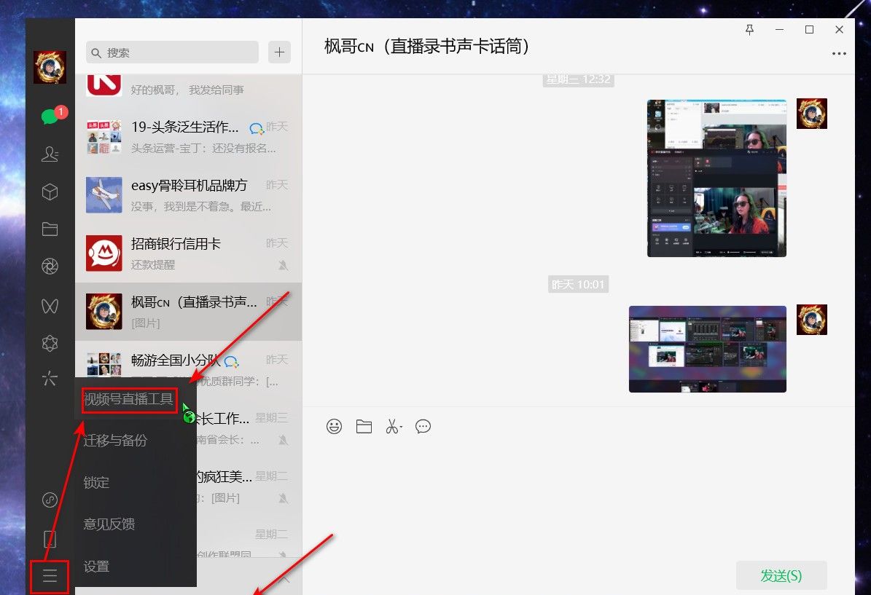Open 意见反馈 to give feedback
871x595 pixels.
109,524
